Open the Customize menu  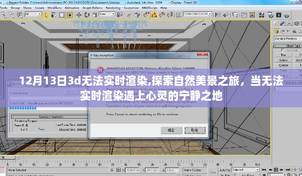(x=131, y=8)
